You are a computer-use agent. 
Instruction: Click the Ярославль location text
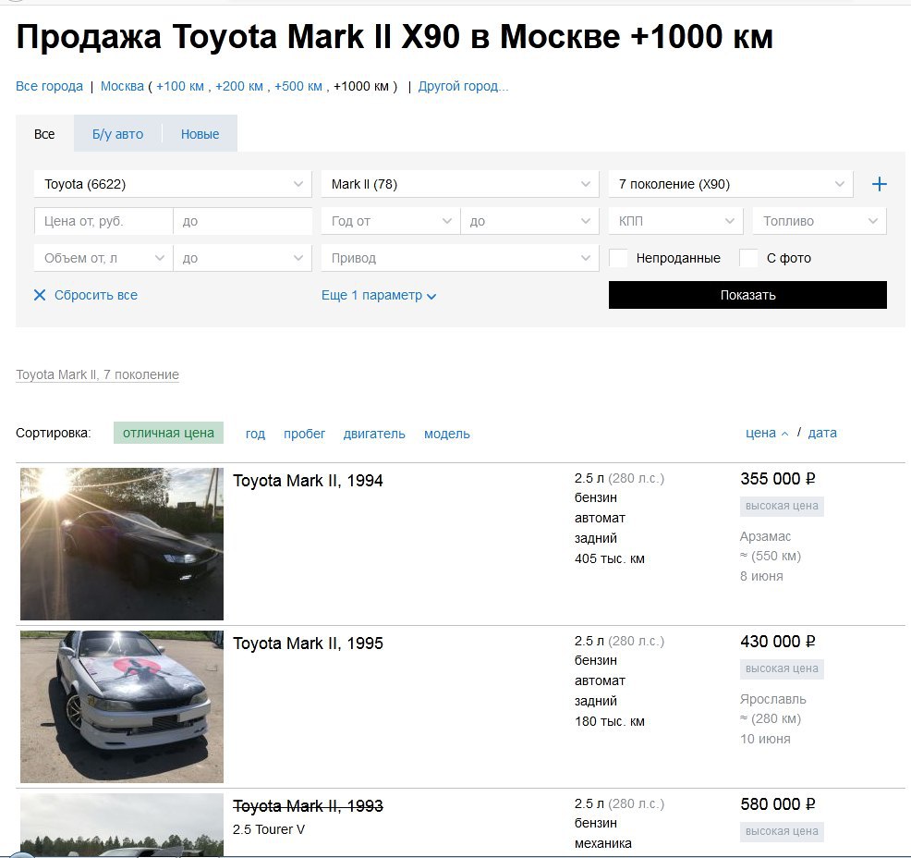772,699
